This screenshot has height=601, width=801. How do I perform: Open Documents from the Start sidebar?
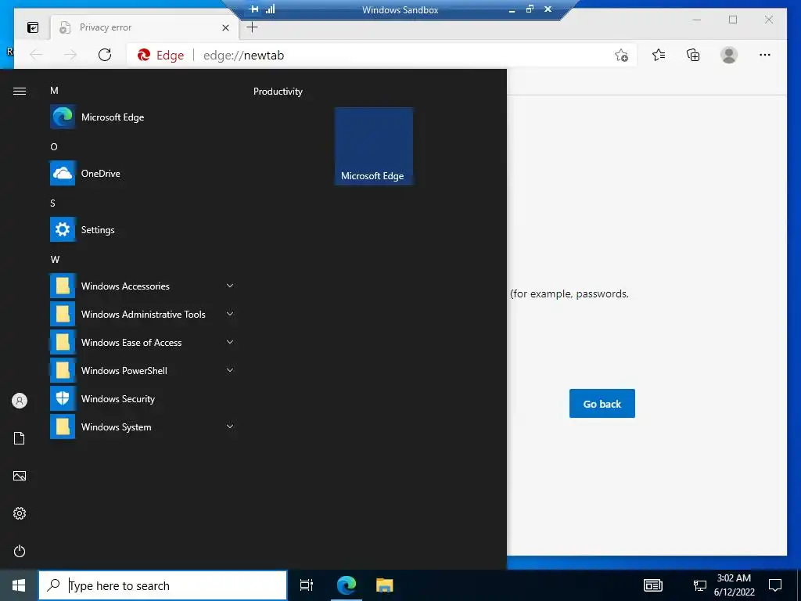(x=20, y=438)
